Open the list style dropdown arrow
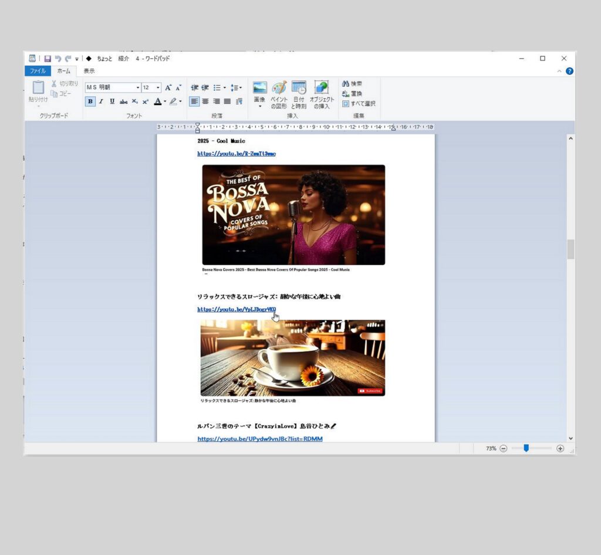The width and height of the screenshot is (601, 555). coord(225,88)
